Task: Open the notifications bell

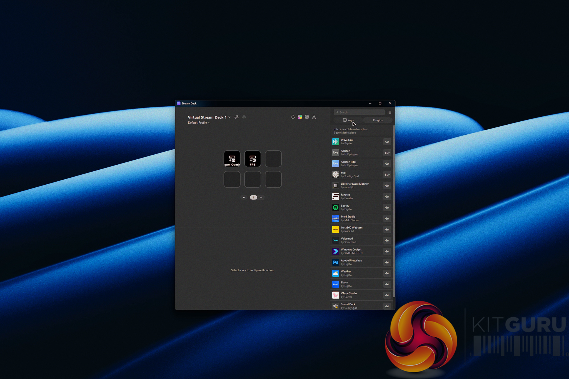Action: pyautogui.click(x=293, y=117)
